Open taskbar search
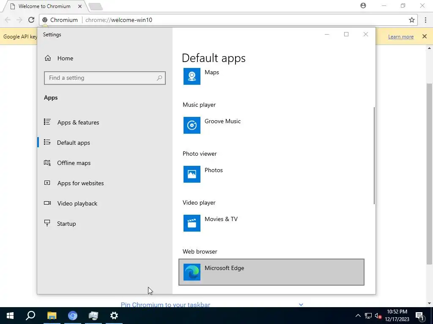This screenshot has width=433, height=324. pos(30,316)
